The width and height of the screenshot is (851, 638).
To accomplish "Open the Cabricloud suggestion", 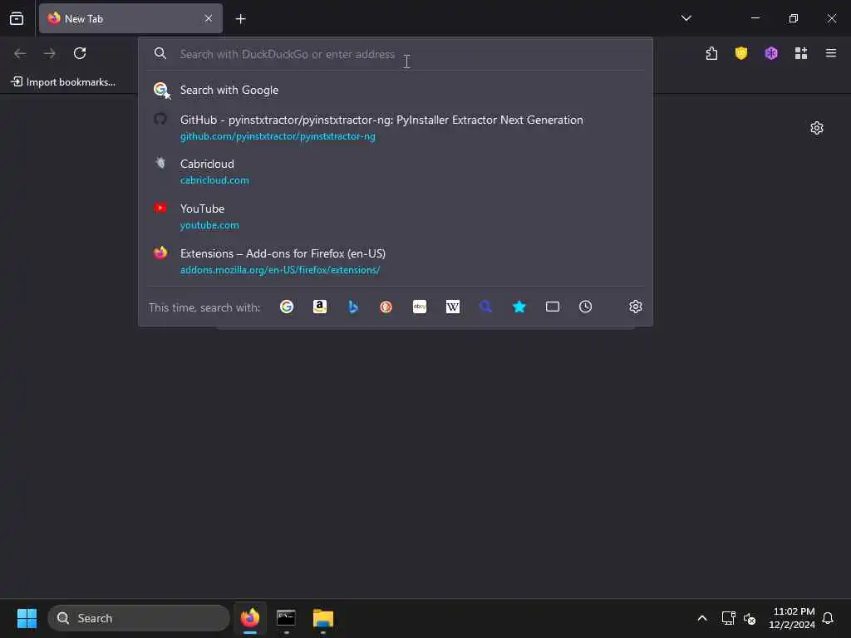I will (x=396, y=171).
